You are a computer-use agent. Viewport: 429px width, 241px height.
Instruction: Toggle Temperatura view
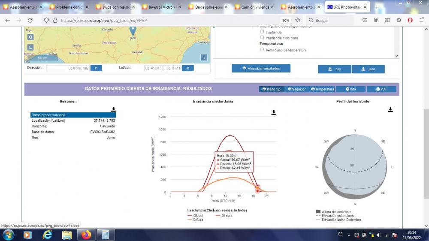click(322, 89)
